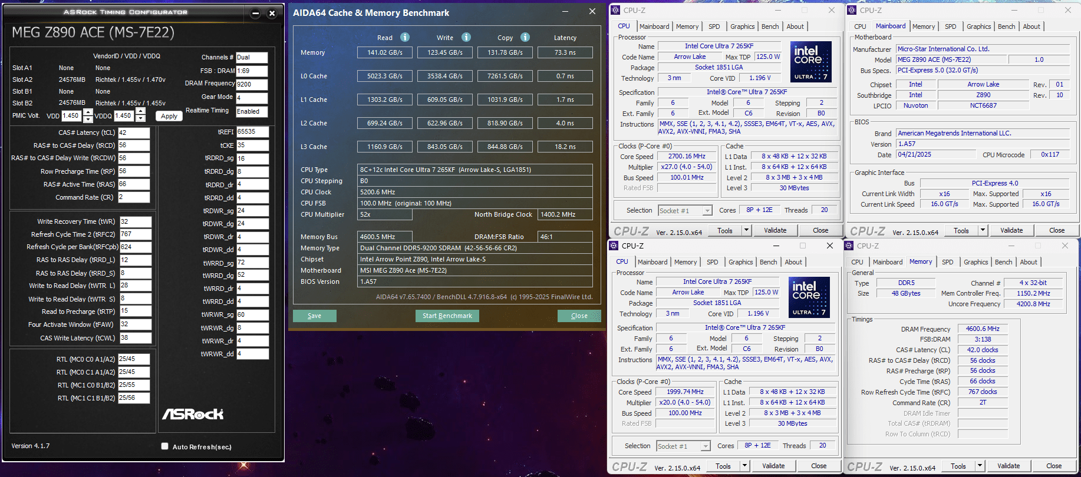This screenshot has height=477, width=1081.
Task: Click the info icon beside the Copy column
Action: [525, 37]
